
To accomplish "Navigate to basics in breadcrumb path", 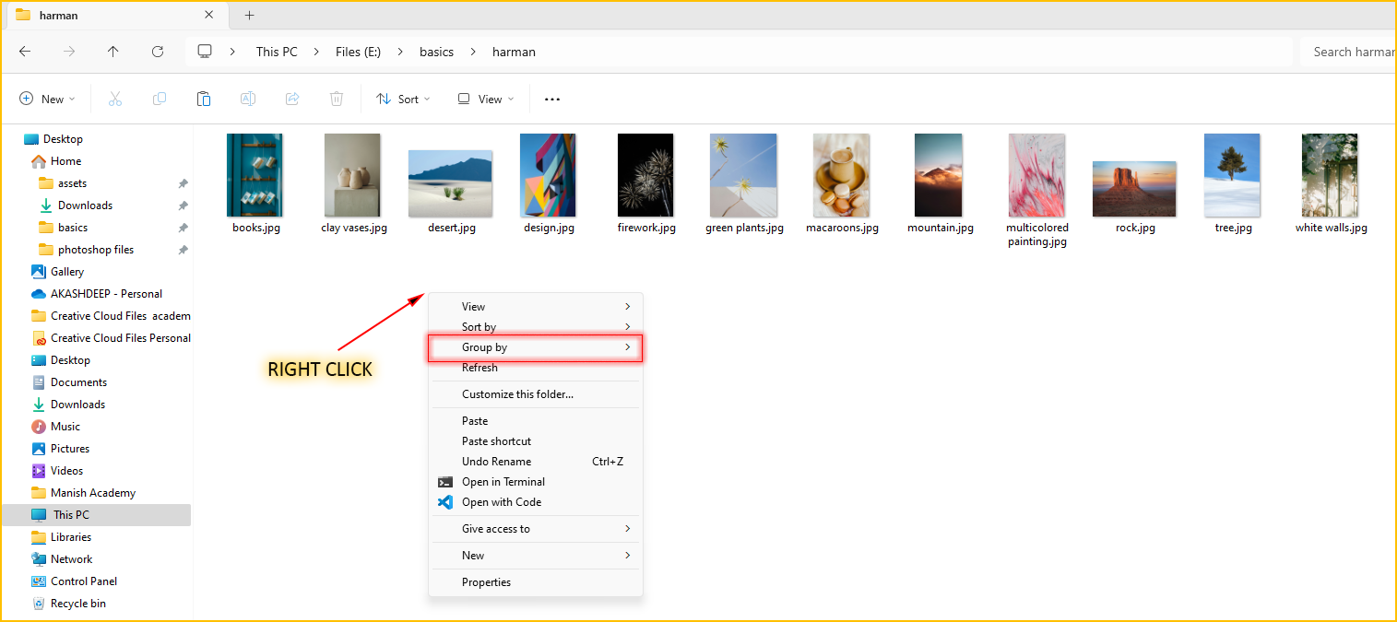I will 436,52.
